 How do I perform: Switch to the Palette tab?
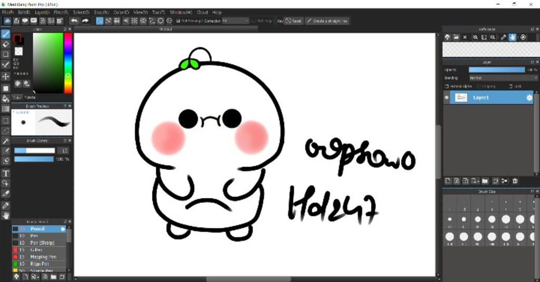click(x=30, y=97)
